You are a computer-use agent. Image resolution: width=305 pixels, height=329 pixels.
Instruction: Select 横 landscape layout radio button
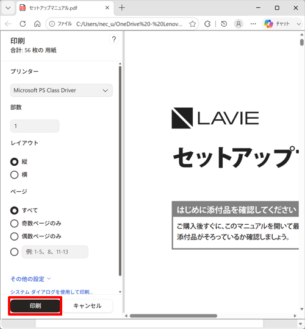pos(14,175)
